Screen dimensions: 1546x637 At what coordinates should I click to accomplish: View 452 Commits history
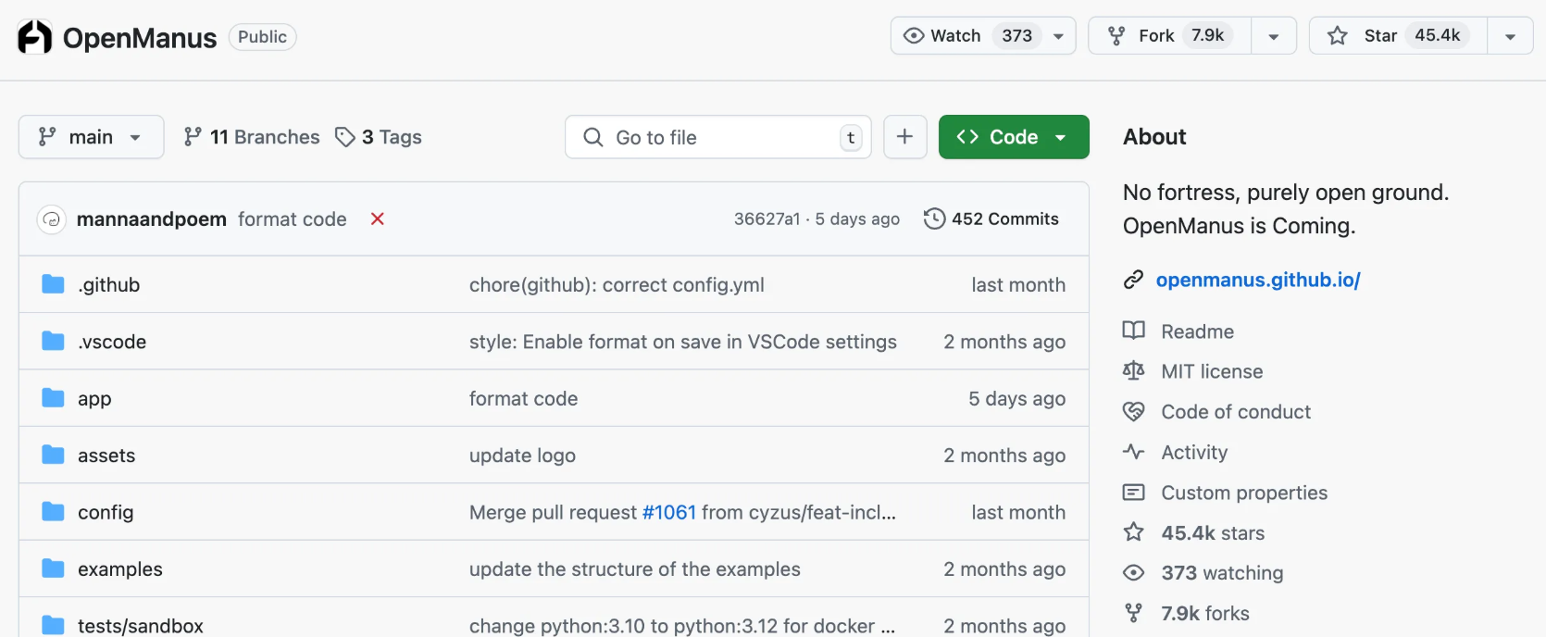(991, 219)
